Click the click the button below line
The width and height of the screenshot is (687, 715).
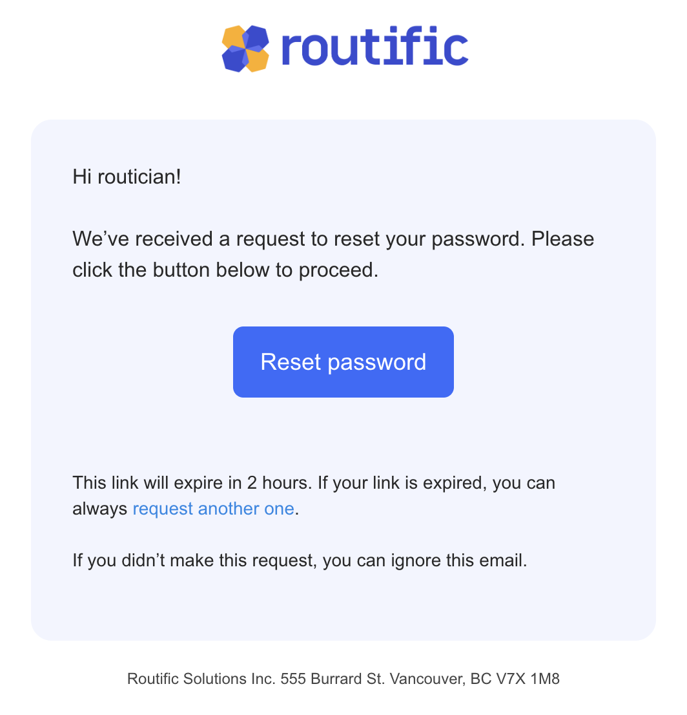(x=225, y=270)
